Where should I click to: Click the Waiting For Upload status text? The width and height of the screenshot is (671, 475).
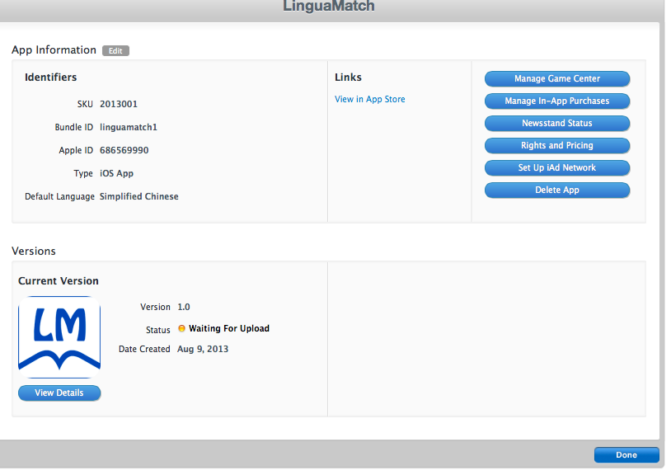coord(229,329)
